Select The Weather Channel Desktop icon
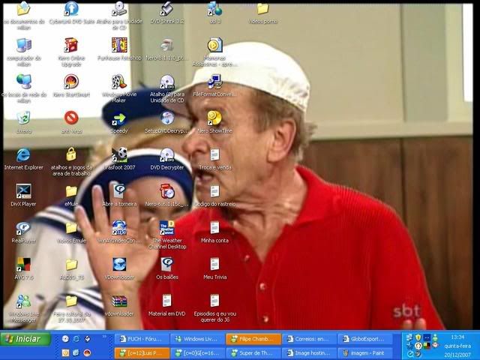 point(166,228)
